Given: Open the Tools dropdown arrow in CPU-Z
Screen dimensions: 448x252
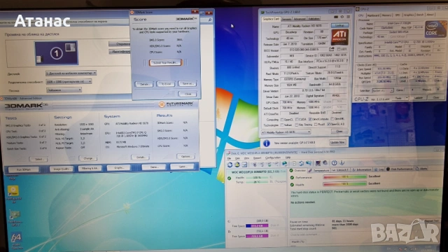Looking at the screenshot, I should [x=407, y=98].
